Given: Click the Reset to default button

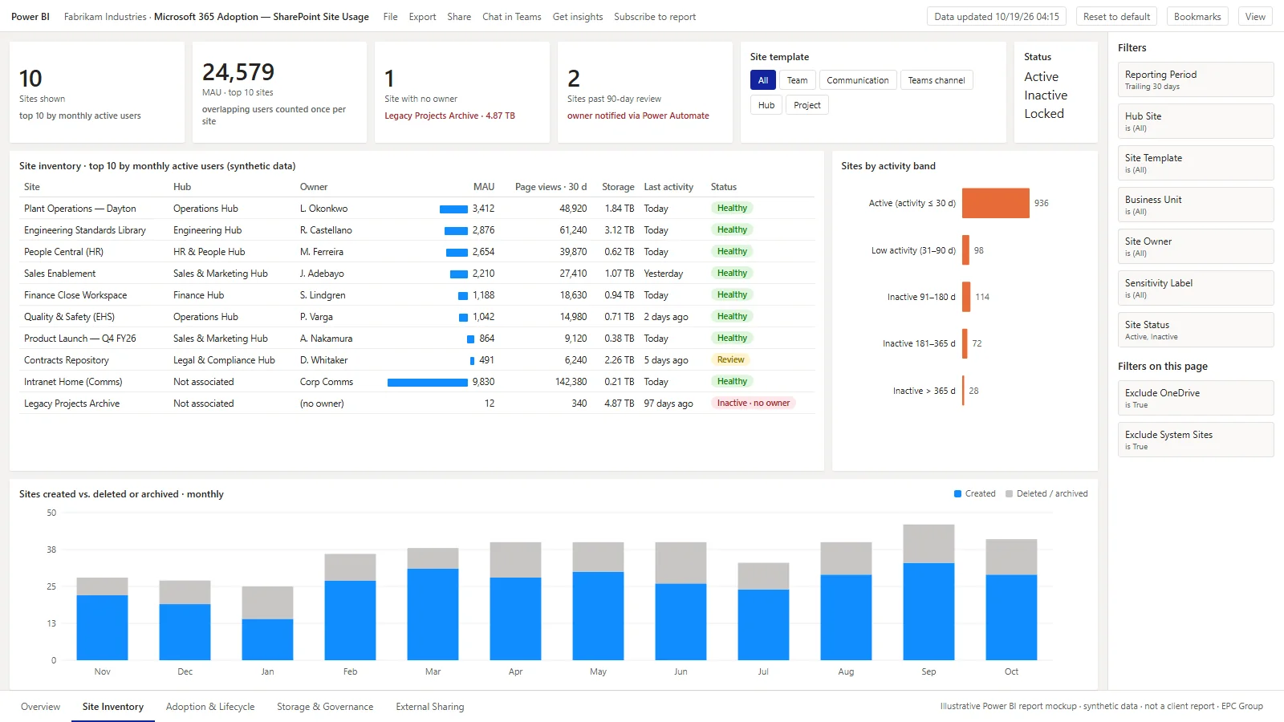Looking at the screenshot, I should click(1116, 17).
